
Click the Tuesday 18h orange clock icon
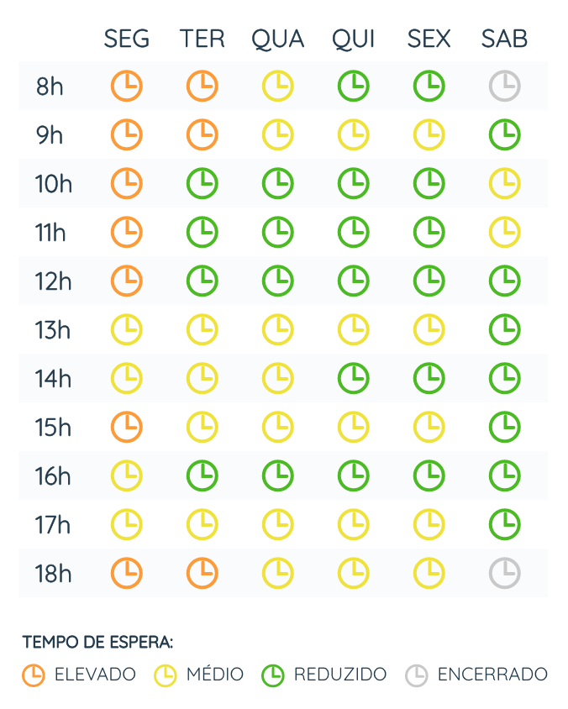pos(202,573)
